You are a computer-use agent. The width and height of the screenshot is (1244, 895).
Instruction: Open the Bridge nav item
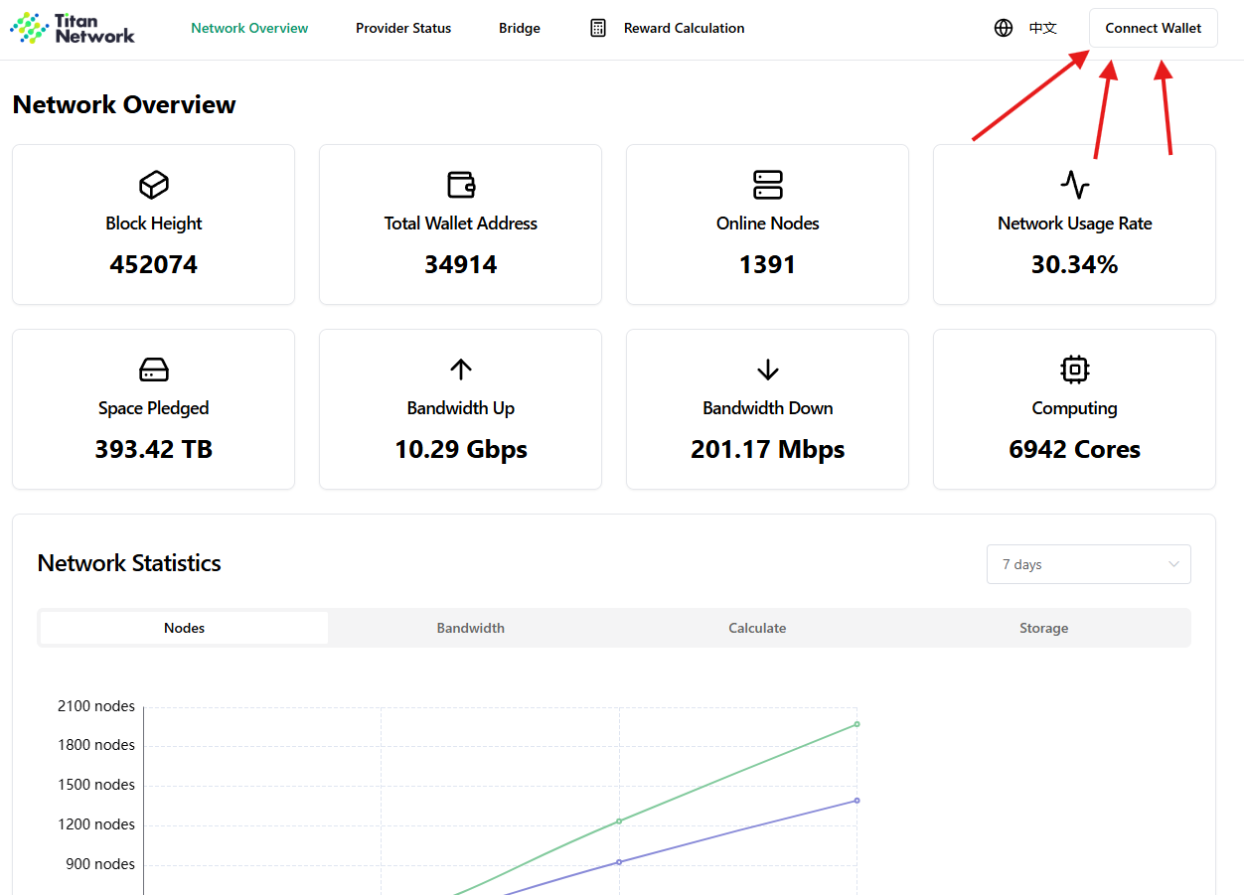pos(520,28)
